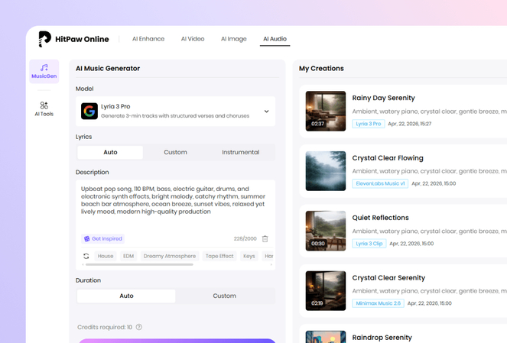Select the Custom lyrics option
The height and width of the screenshot is (343, 507).
point(175,152)
